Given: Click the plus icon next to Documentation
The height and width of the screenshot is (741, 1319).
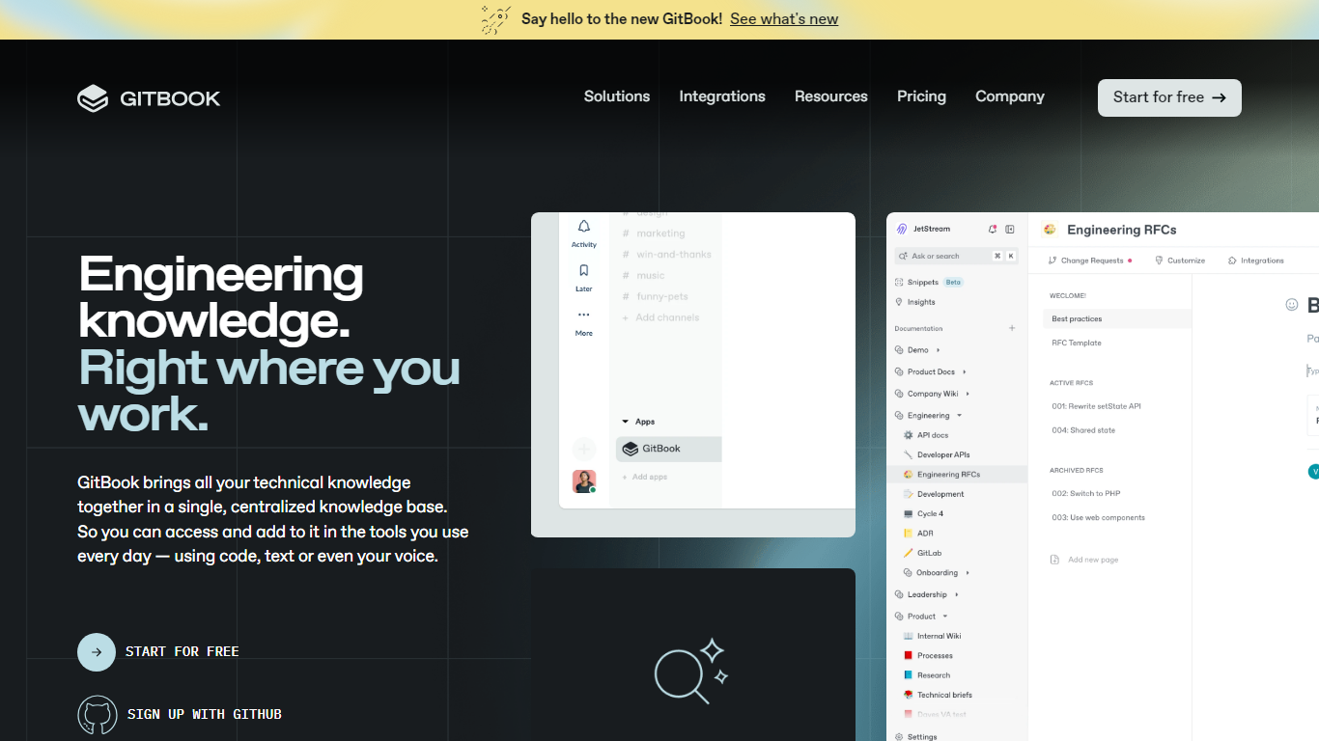Looking at the screenshot, I should [1012, 329].
